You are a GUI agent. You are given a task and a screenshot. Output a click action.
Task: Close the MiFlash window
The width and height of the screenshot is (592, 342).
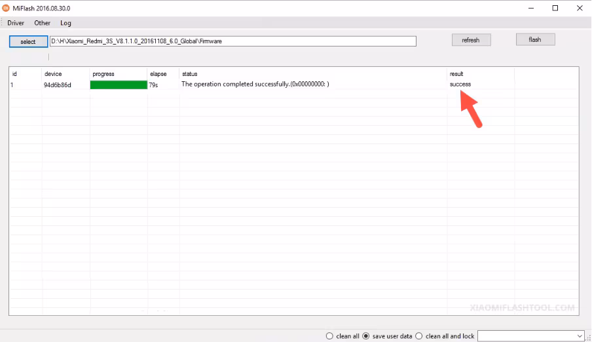(580, 8)
